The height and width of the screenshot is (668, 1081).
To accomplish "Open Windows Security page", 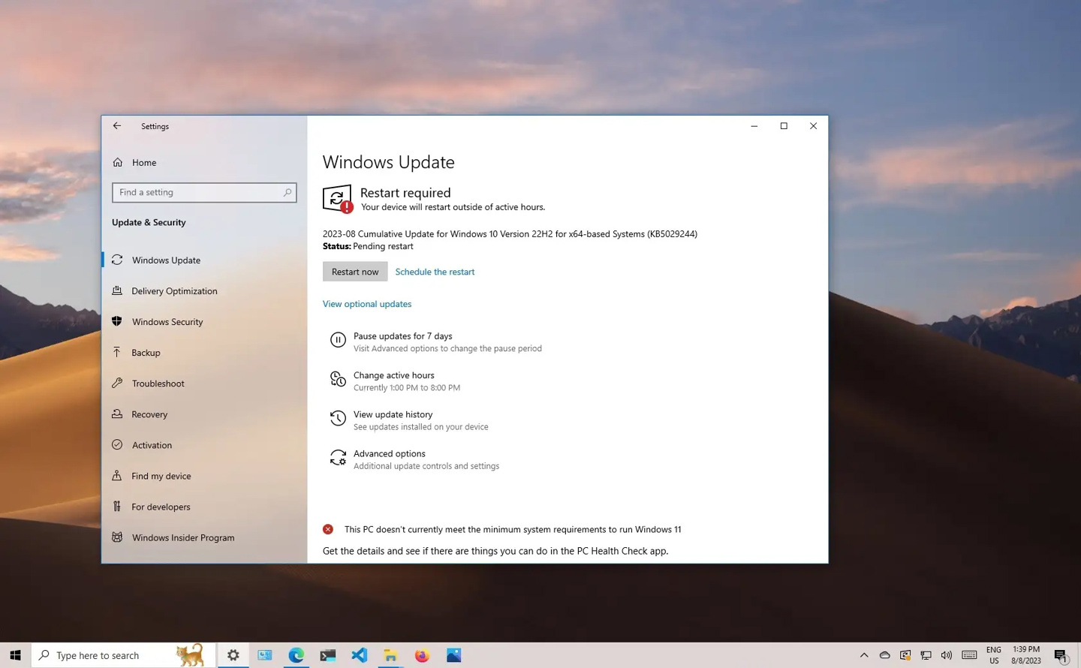I will (167, 322).
